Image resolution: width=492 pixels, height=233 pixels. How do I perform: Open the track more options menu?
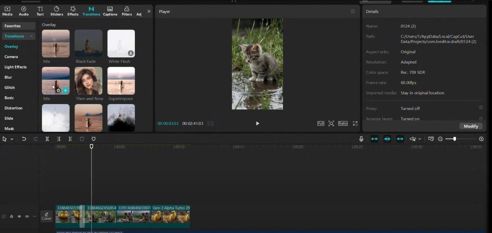35,216
